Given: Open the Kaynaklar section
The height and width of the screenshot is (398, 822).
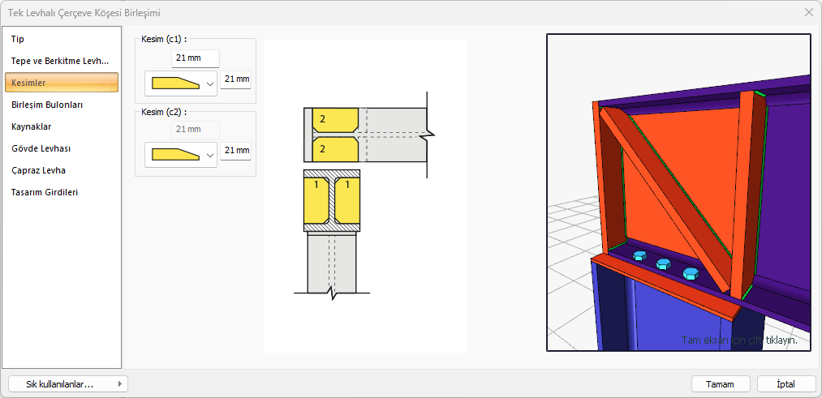Looking at the screenshot, I should click(62, 126).
